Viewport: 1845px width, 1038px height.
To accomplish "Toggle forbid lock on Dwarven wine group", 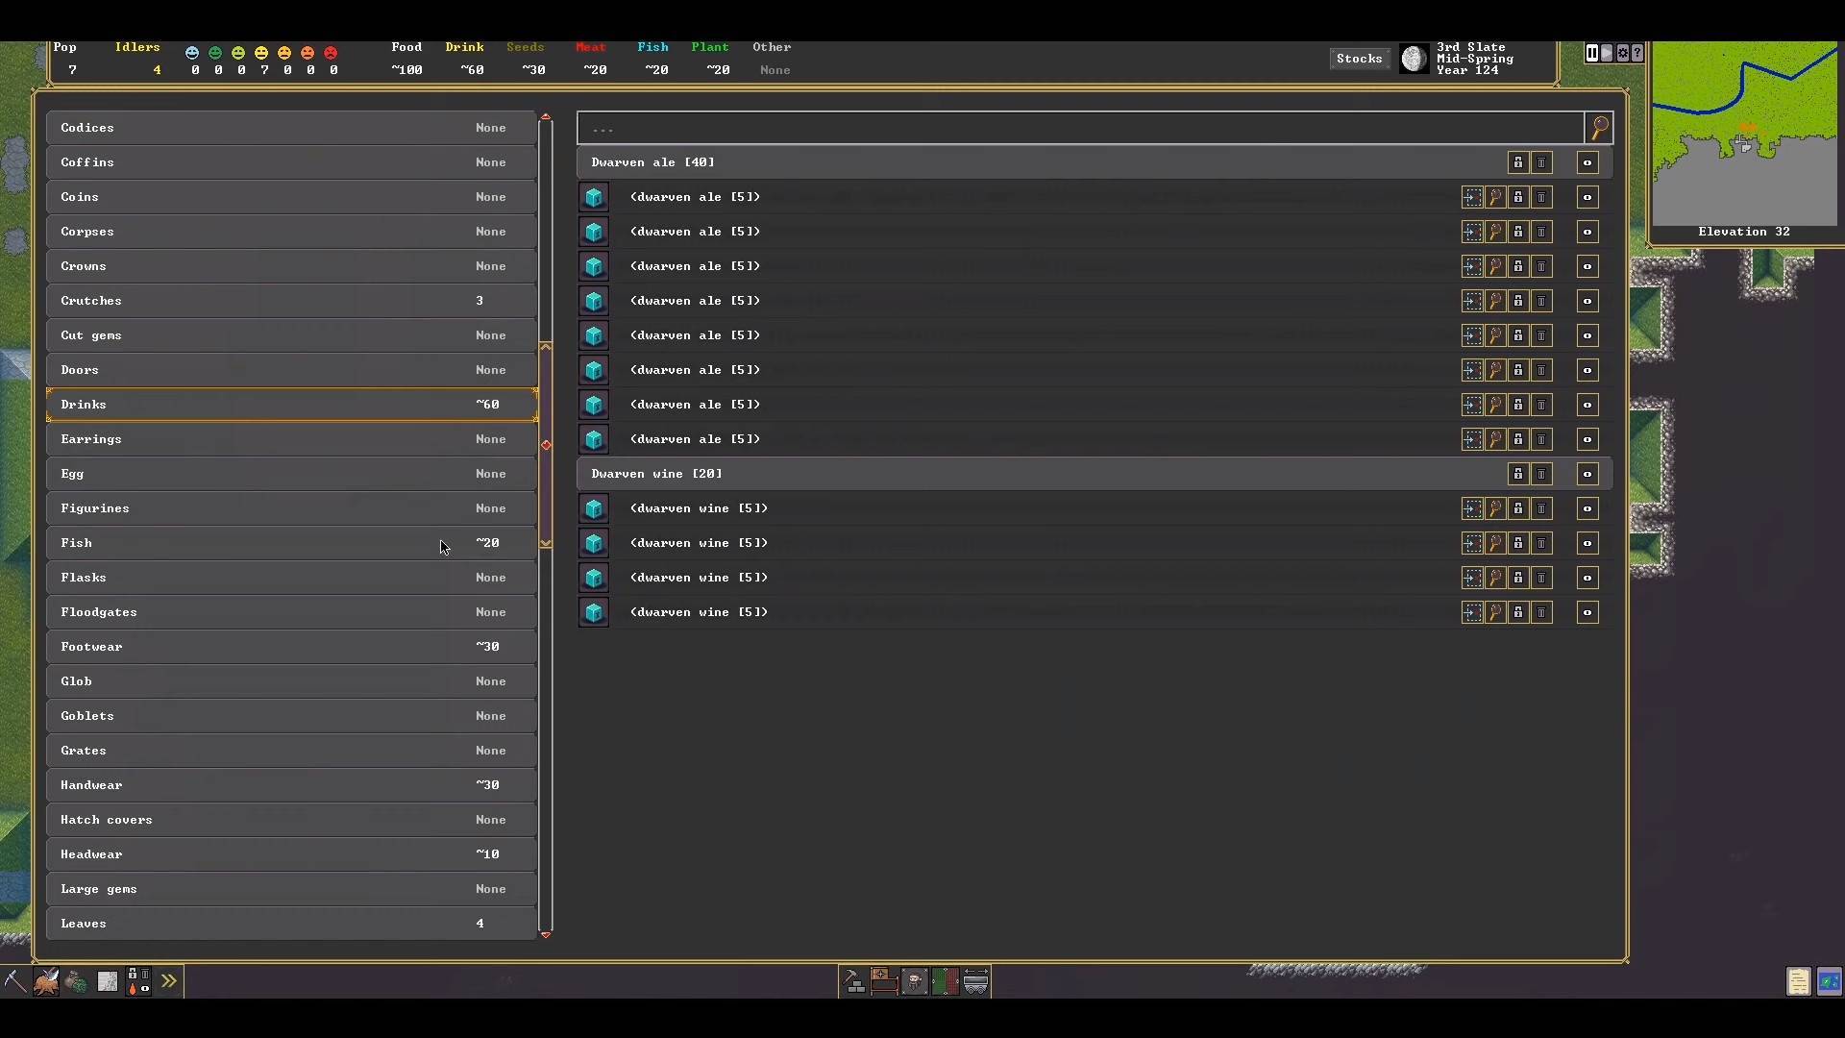I will point(1518,474).
